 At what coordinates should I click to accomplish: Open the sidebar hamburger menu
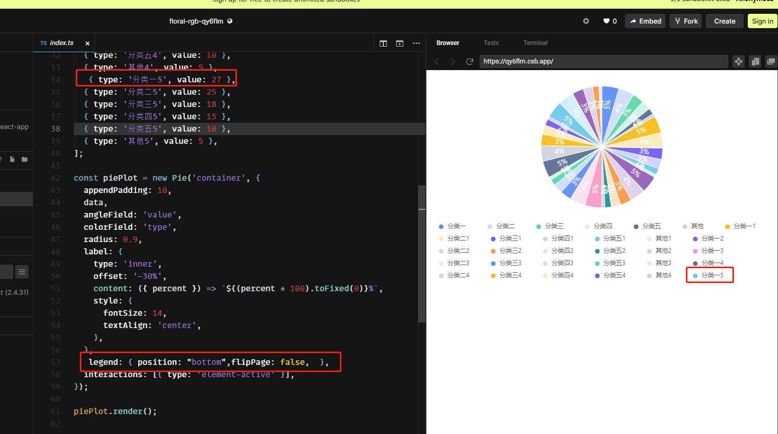(21, 271)
